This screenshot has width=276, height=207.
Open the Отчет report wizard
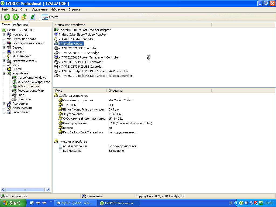[50, 17]
